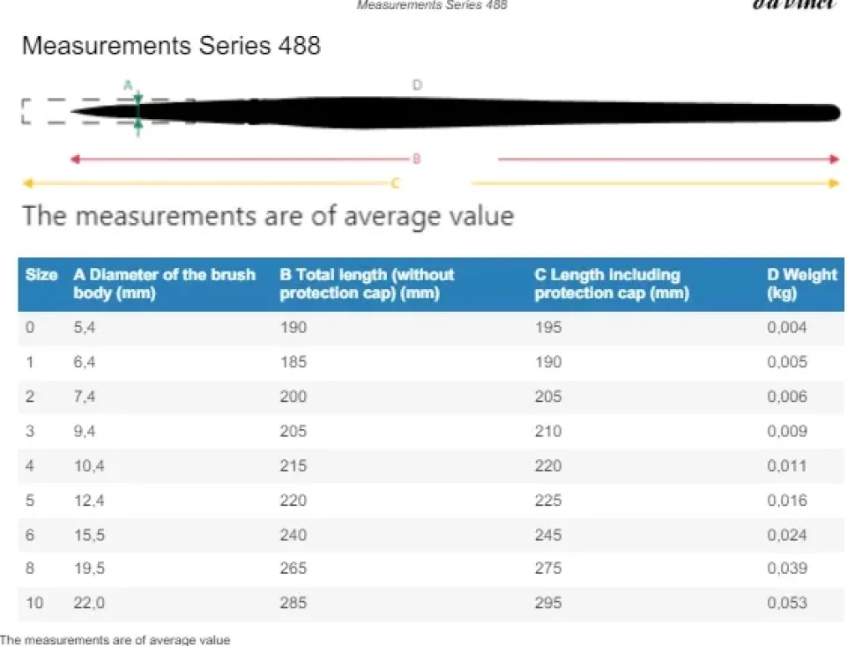The height and width of the screenshot is (646, 855).
Task: Click the "D Weight (kg)" column header
Action: [x=801, y=284]
